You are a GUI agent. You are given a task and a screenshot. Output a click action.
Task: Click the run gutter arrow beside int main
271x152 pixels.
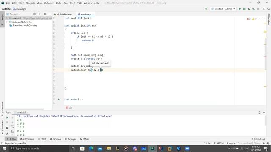coord(59,100)
